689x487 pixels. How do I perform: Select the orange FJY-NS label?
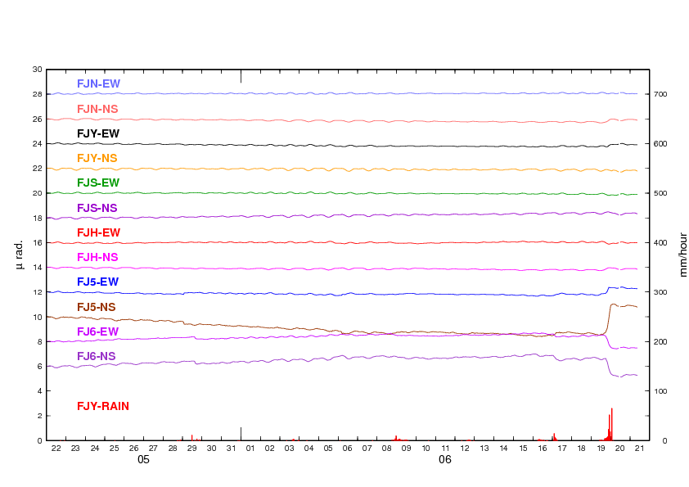click(97, 158)
